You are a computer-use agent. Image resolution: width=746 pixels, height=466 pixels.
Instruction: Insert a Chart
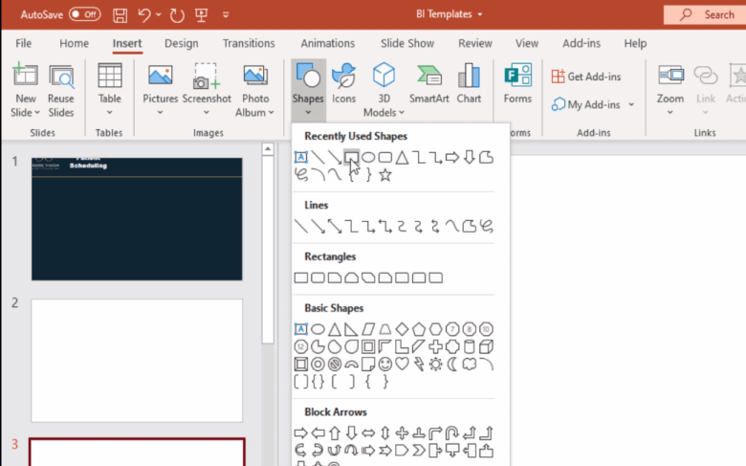[469, 84]
